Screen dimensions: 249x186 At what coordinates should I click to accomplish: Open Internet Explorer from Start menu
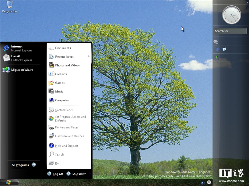point(19,48)
